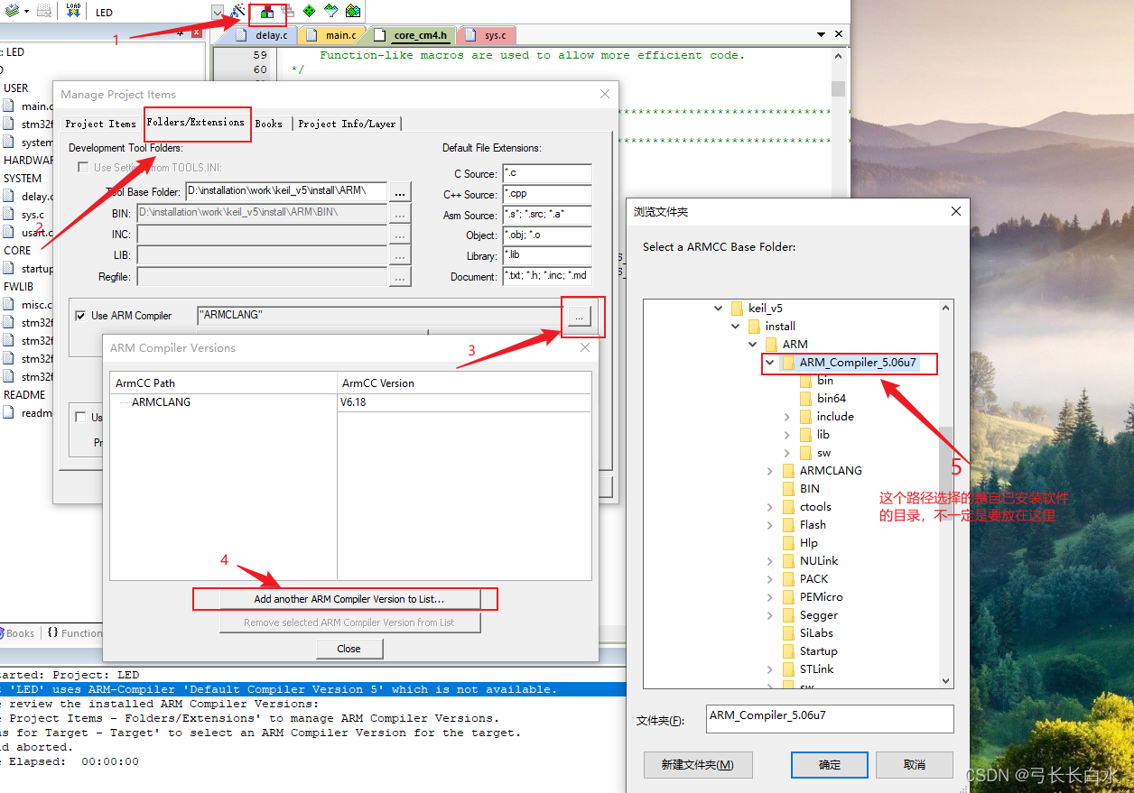The image size is (1134, 793).
Task: Click the 新建文件夹 button
Action: (x=697, y=765)
